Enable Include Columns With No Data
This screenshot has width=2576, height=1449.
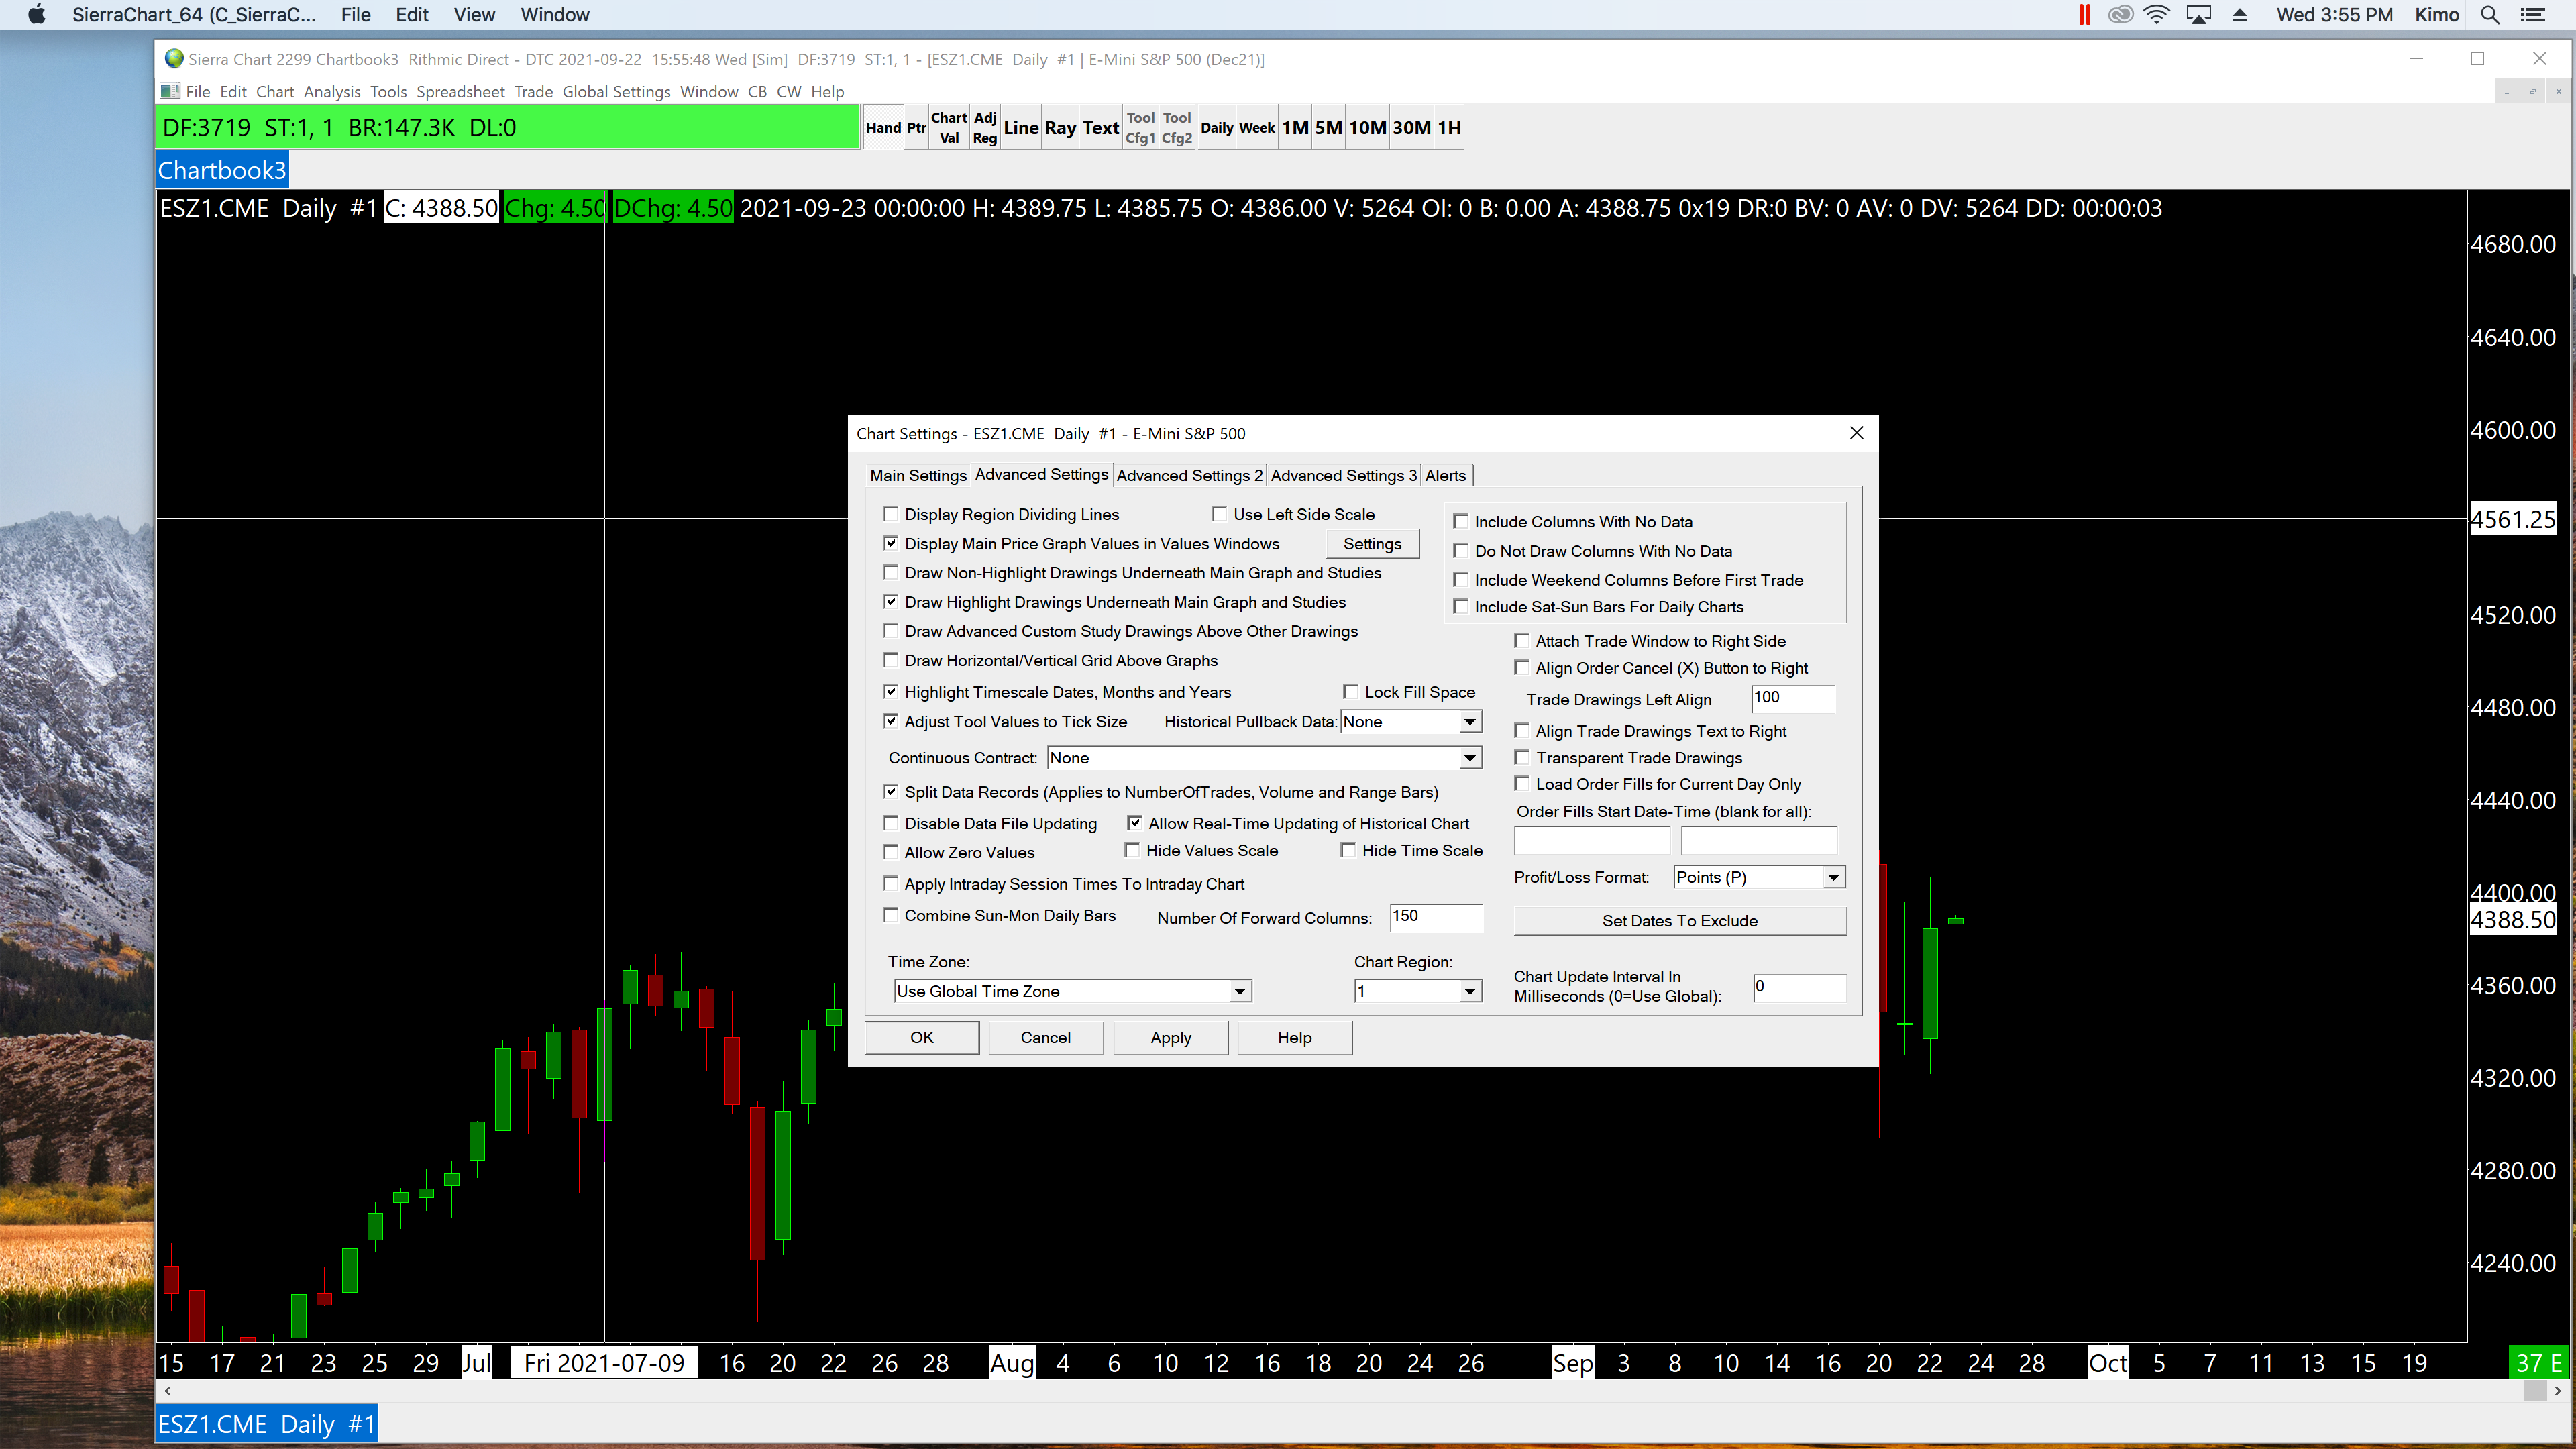click(1461, 521)
